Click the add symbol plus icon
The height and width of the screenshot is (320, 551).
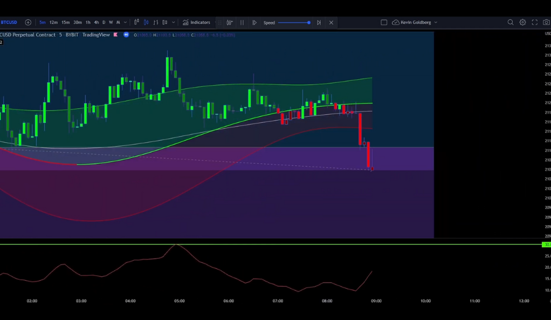click(x=28, y=23)
